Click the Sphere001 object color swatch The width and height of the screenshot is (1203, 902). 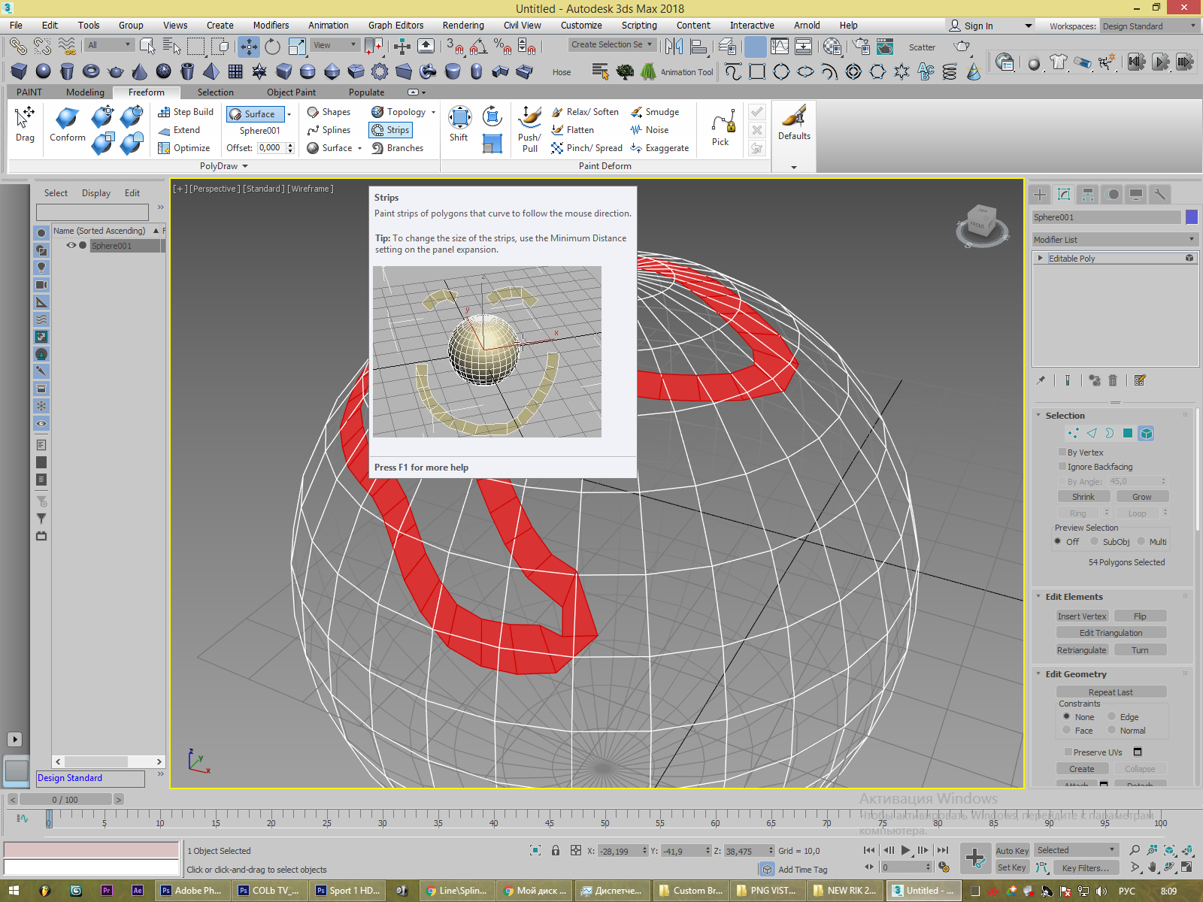click(x=1192, y=217)
